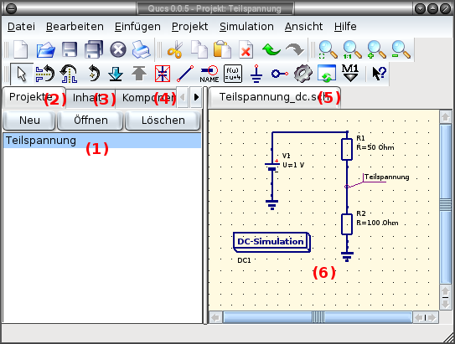Viewport: 455px width, 344px height.
Task: Insert a ground symbol
Action: pyautogui.click(x=256, y=74)
